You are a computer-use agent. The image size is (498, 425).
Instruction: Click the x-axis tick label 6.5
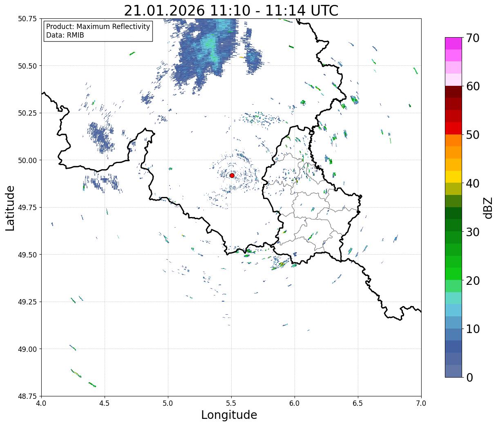(358, 403)
